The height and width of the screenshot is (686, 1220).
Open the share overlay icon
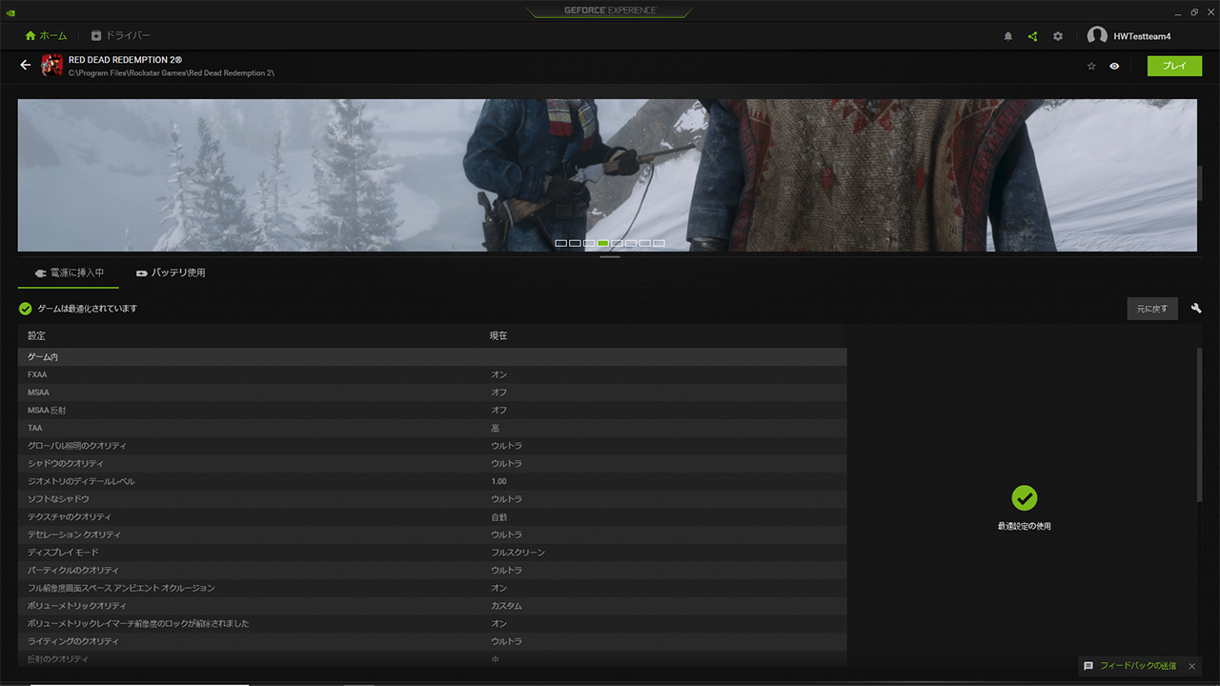1032,36
